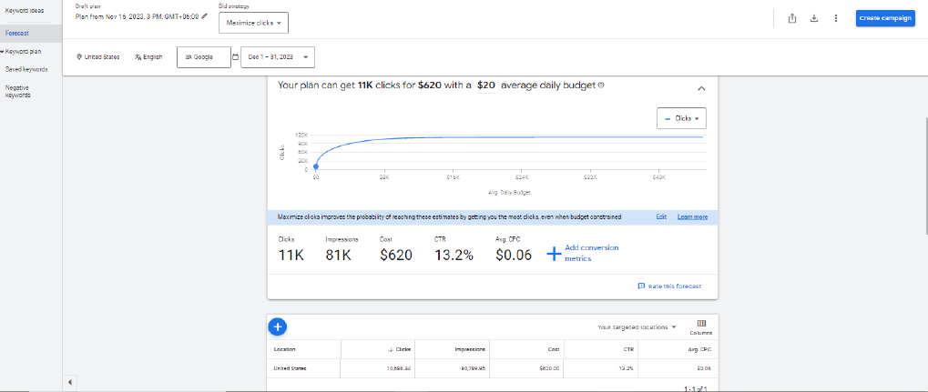The width and height of the screenshot is (928, 392).
Task: Collapse the sidebar using the left arrow
Action: 70,383
